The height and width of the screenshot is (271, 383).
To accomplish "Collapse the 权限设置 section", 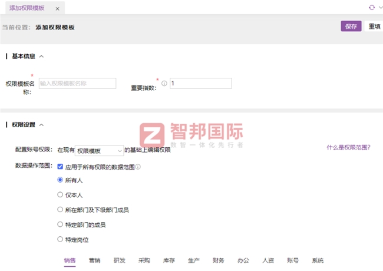I will 41,125.
